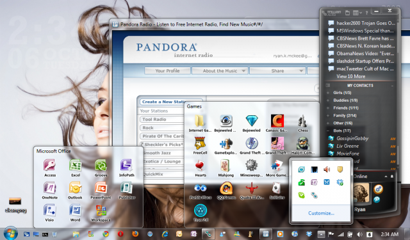Launch FreeCell from Games flyout

click(x=200, y=146)
